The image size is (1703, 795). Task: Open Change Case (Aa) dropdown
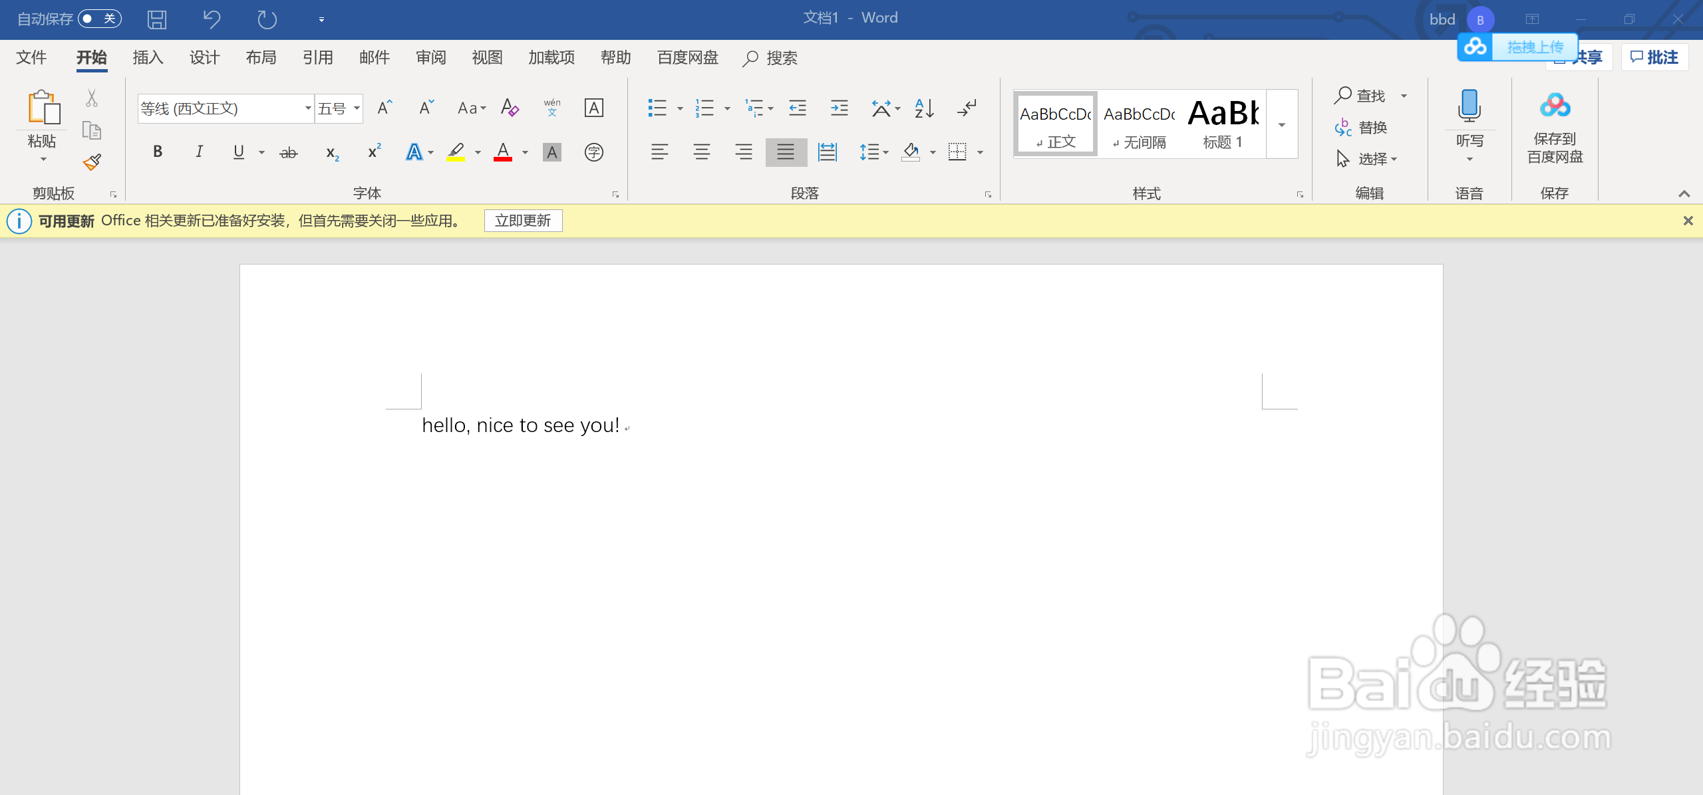472,108
